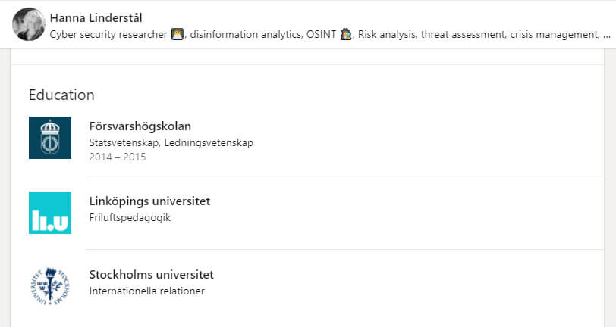Click the Stockholms universitet seal logo
The image size is (616, 327).
click(x=50, y=286)
